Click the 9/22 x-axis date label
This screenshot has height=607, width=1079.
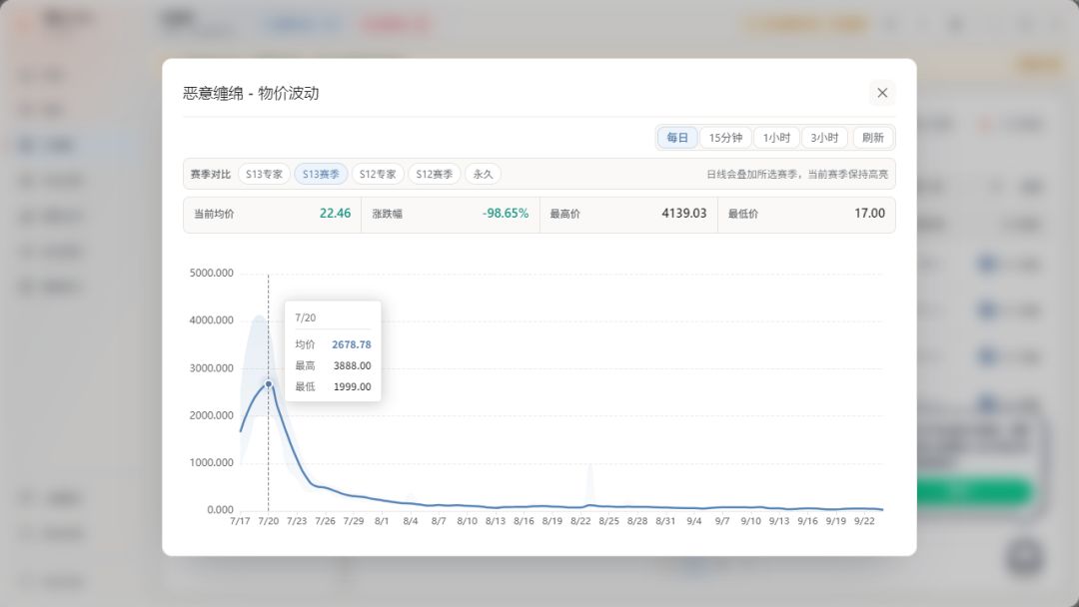tap(864, 521)
